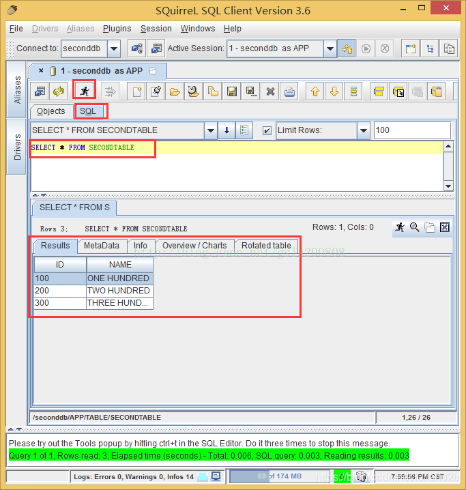The width and height of the screenshot is (466, 490).
Task: Click the Limit Rows value field showing 100
Action: point(412,130)
